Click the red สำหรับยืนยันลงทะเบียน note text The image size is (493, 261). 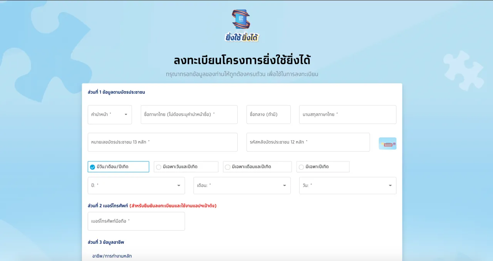pyautogui.click(x=173, y=206)
